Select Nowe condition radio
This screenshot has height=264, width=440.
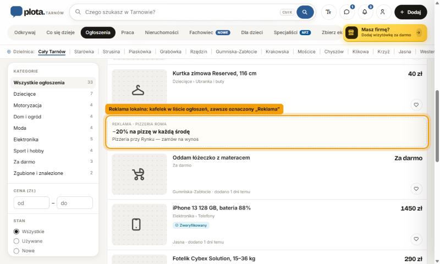[x=16, y=251]
